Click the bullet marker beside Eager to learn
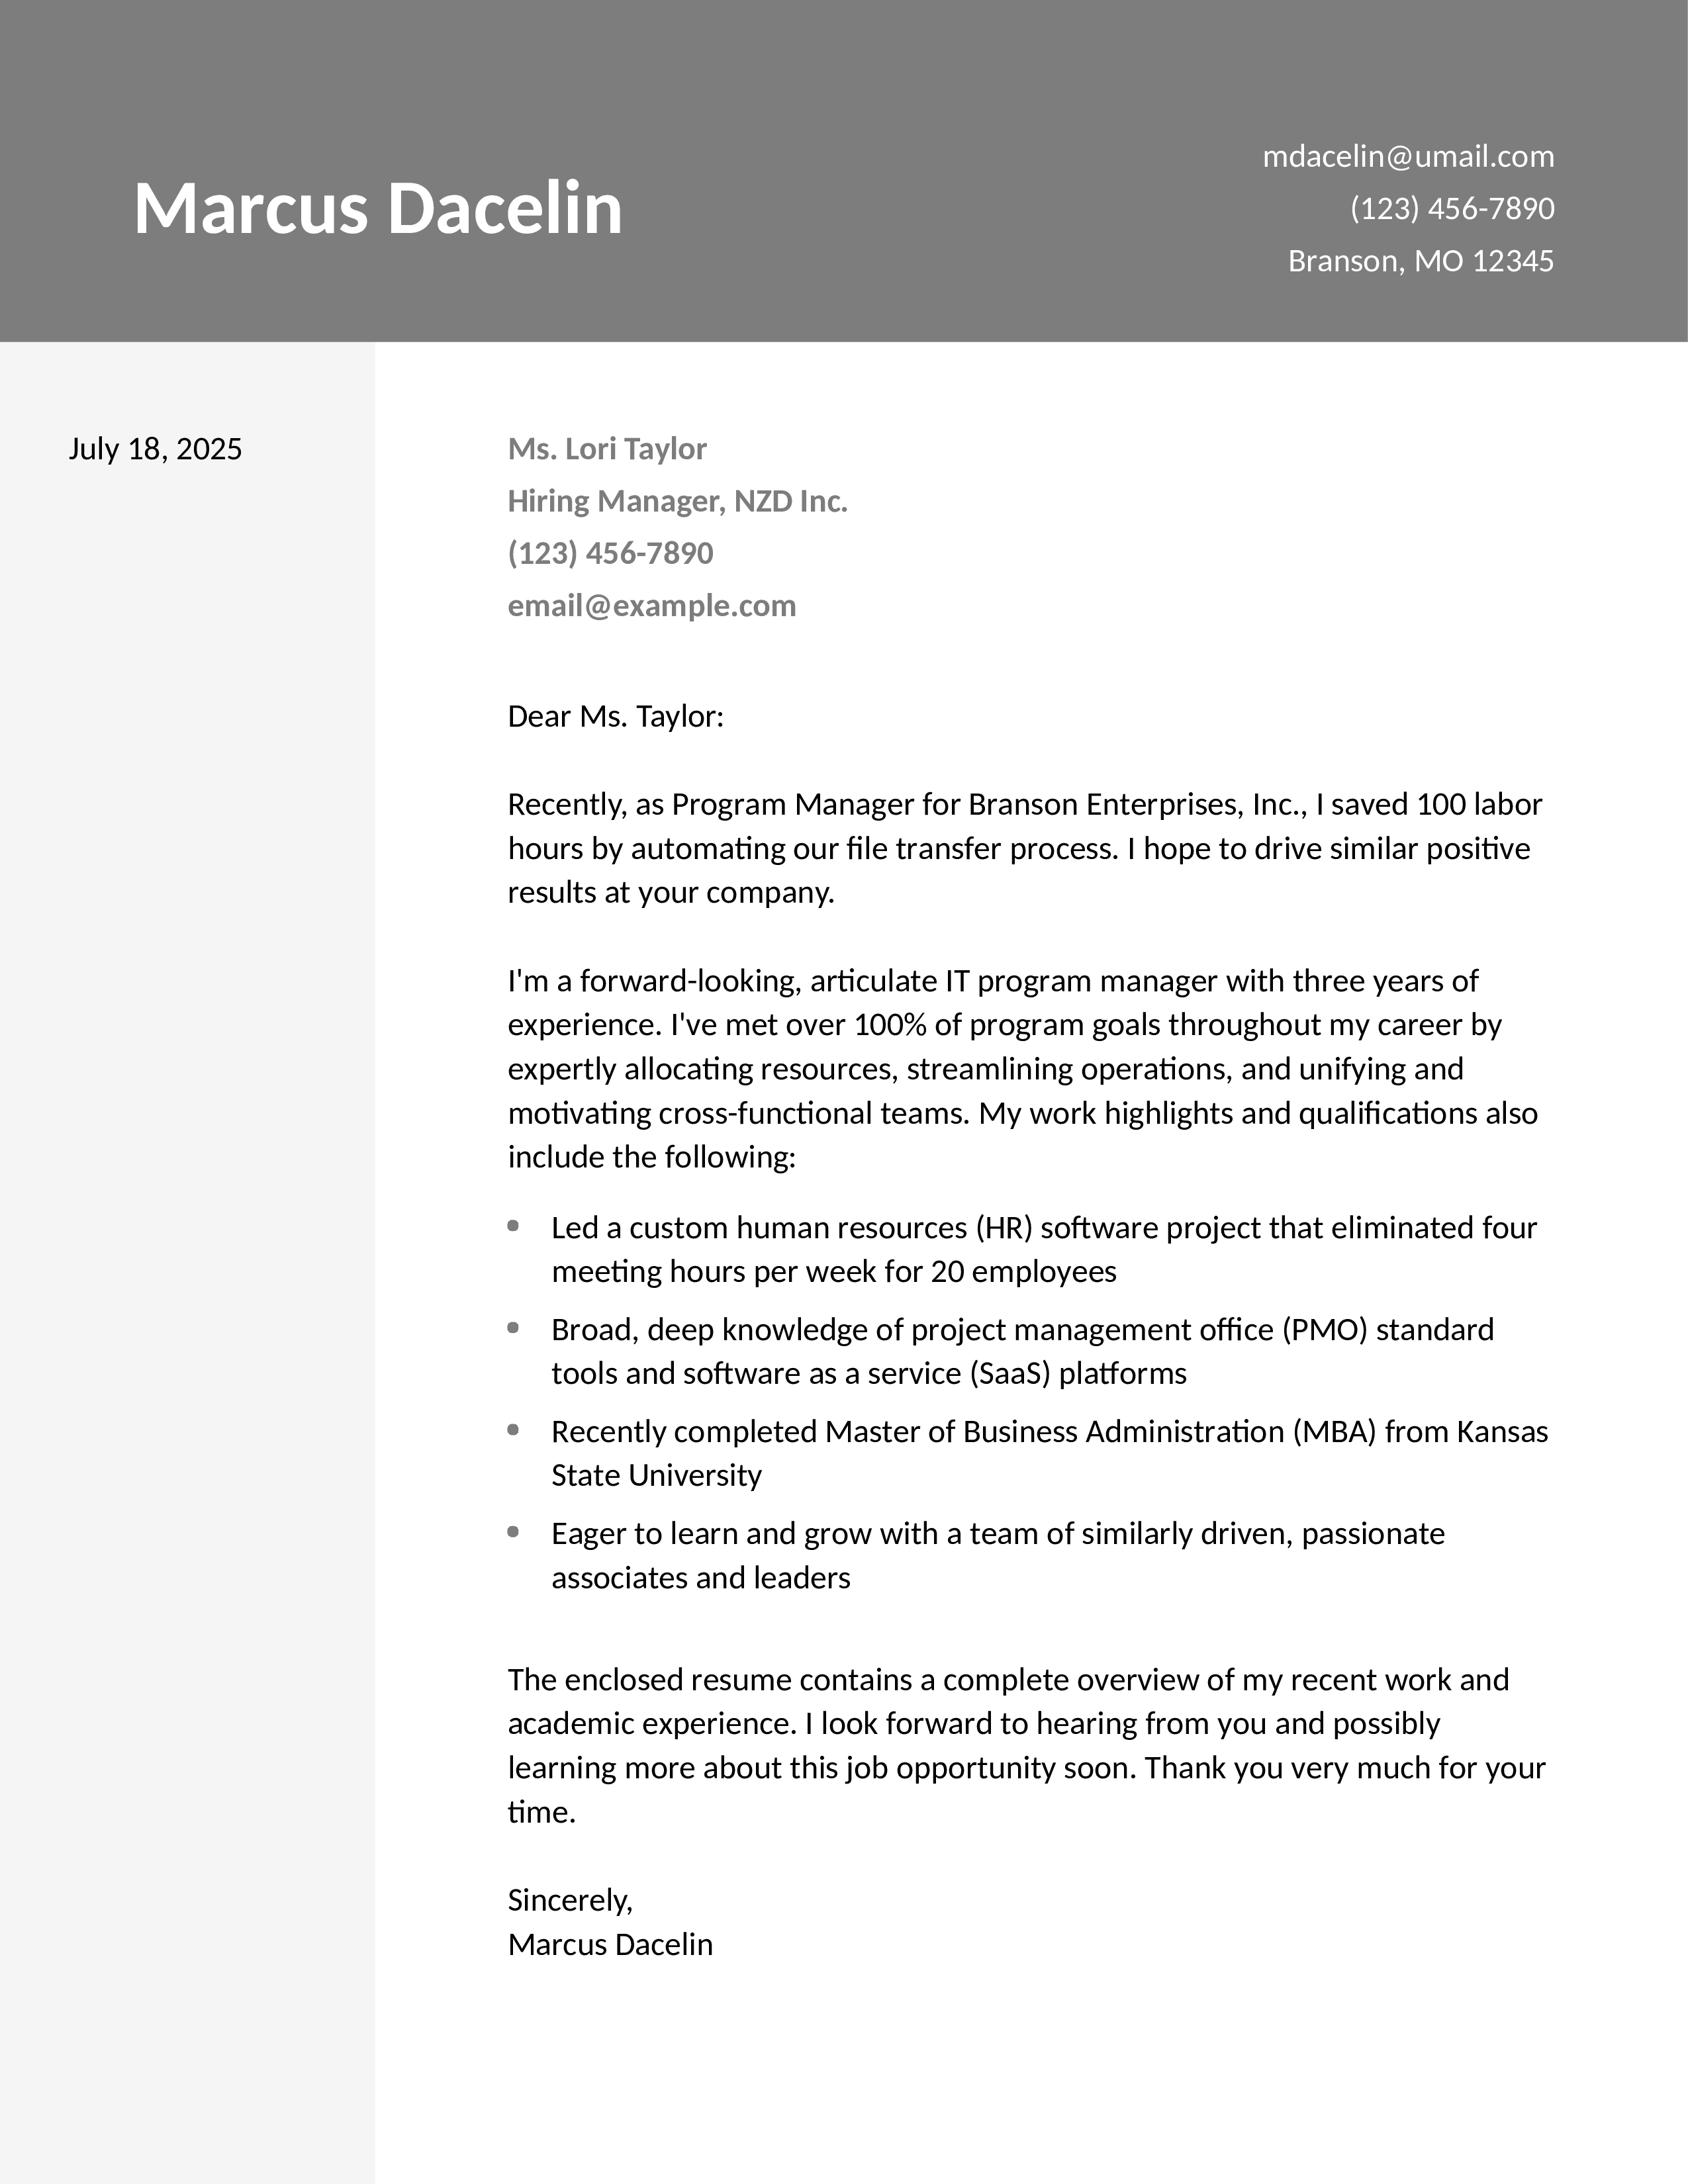The height and width of the screenshot is (2184, 1688). pyautogui.click(x=514, y=1532)
